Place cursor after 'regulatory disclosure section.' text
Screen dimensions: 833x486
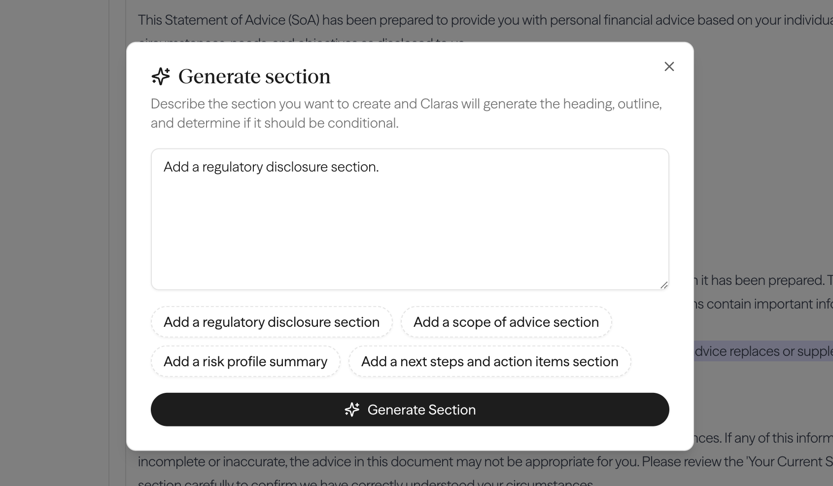[380, 167]
